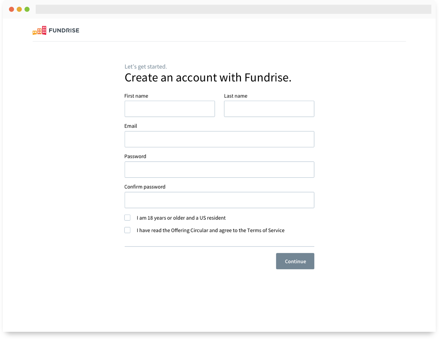Click the 'Create an account with Fundrise' heading
This screenshot has height=339, width=439.
(x=208, y=77)
